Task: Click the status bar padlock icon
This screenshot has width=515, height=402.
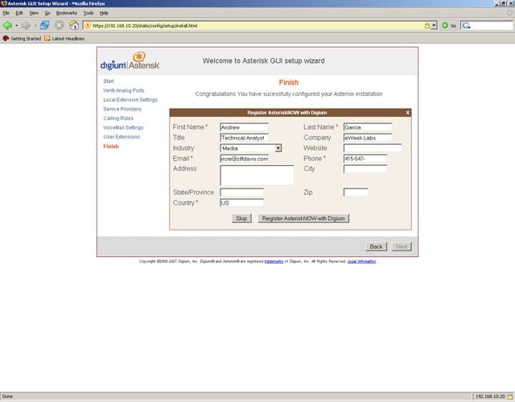Action: point(510,396)
